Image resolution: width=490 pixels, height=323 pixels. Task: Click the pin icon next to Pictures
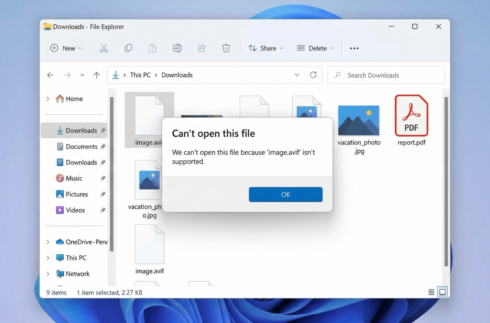[x=103, y=194]
